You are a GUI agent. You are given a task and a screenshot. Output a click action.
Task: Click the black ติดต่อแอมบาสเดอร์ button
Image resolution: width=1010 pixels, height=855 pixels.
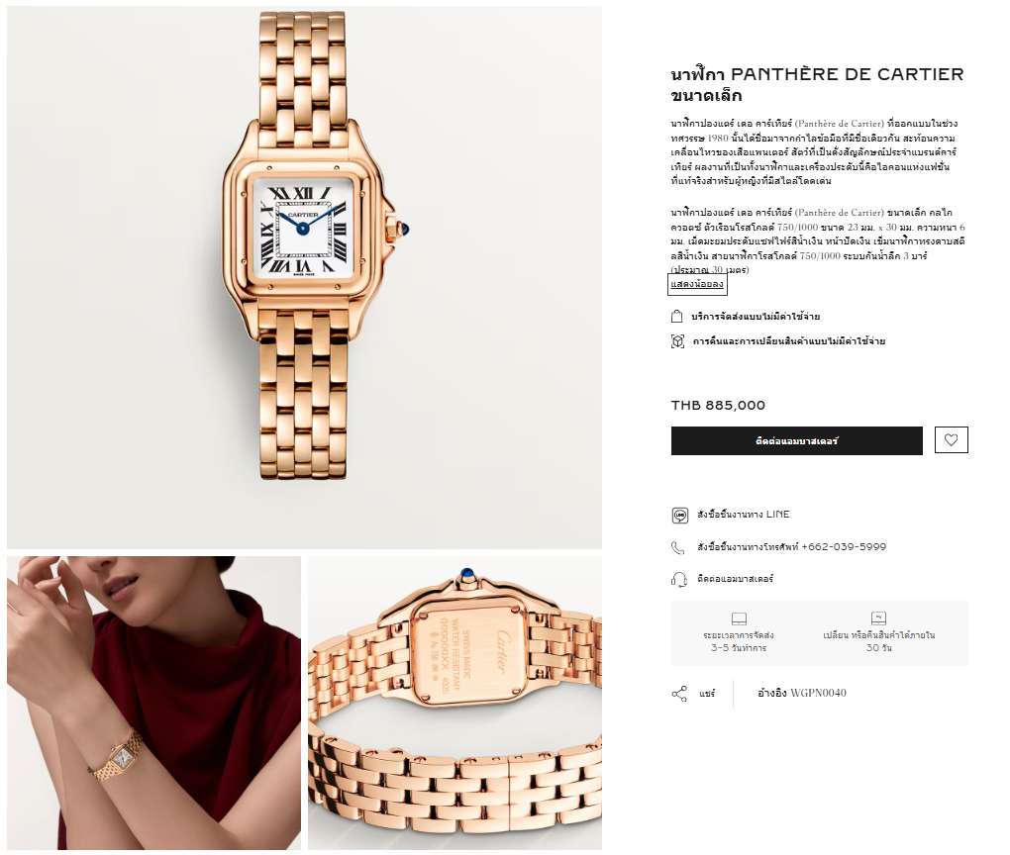coord(797,441)
